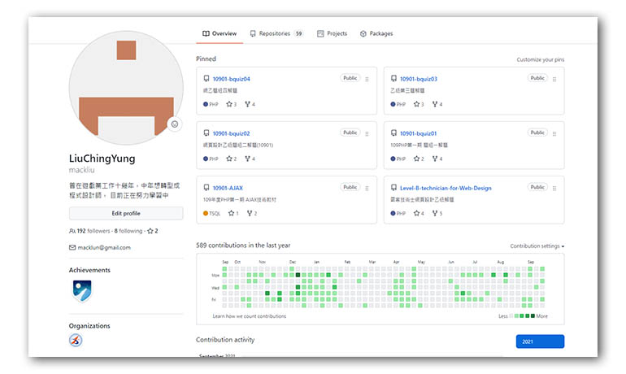Click drag handle on 10901-bquiz03 pin
The width and height of the screenshot is (626, 374).
(554, 79)
